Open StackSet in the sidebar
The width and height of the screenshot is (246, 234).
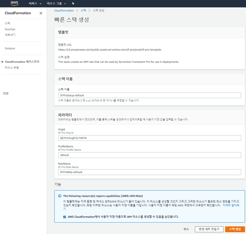click(x=10, y=29)
